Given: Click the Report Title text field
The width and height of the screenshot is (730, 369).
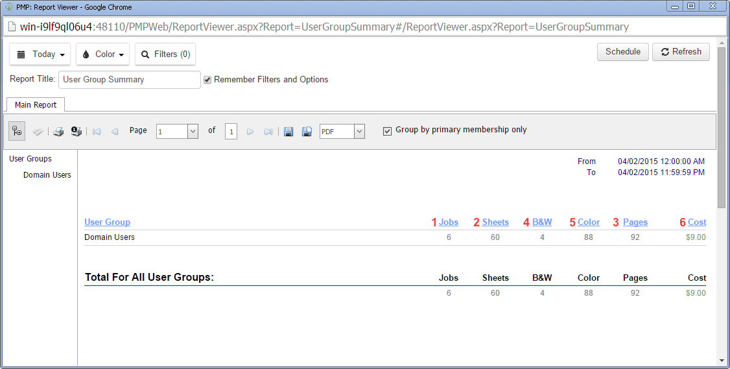Looking at the screenshot, I should 130,80.
